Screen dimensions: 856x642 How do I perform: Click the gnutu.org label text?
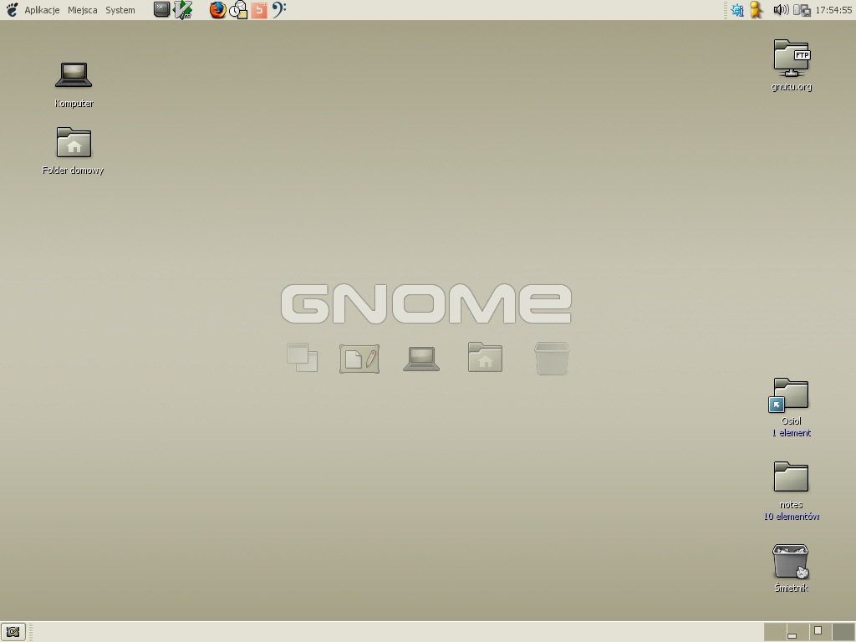(792, 87)
